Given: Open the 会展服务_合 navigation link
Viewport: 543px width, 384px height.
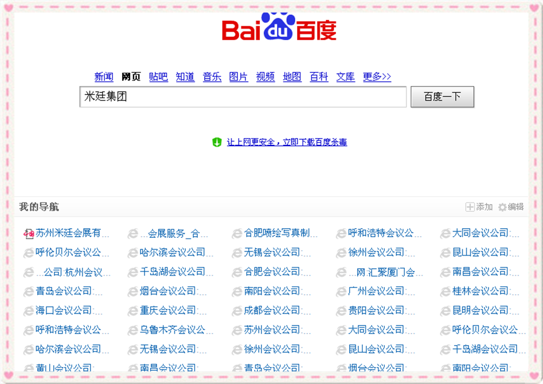Looking at the screenshot, I should [174, 233].
